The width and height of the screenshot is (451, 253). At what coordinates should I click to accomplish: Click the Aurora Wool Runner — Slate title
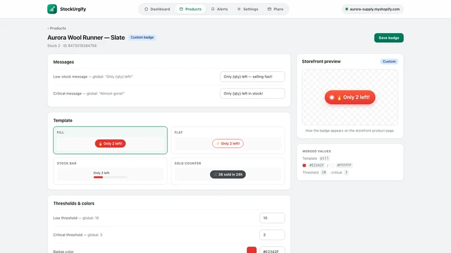(x=86, y=38)
